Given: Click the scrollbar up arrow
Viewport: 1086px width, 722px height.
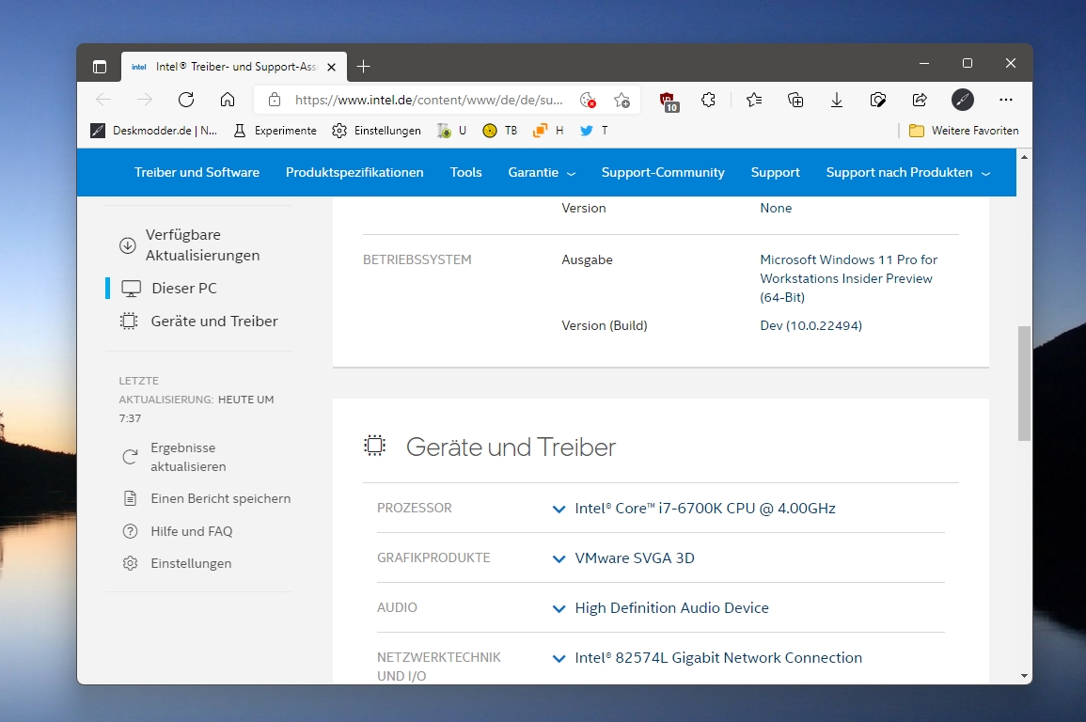Looking at the screenshot, I should tap(1024, 157).
